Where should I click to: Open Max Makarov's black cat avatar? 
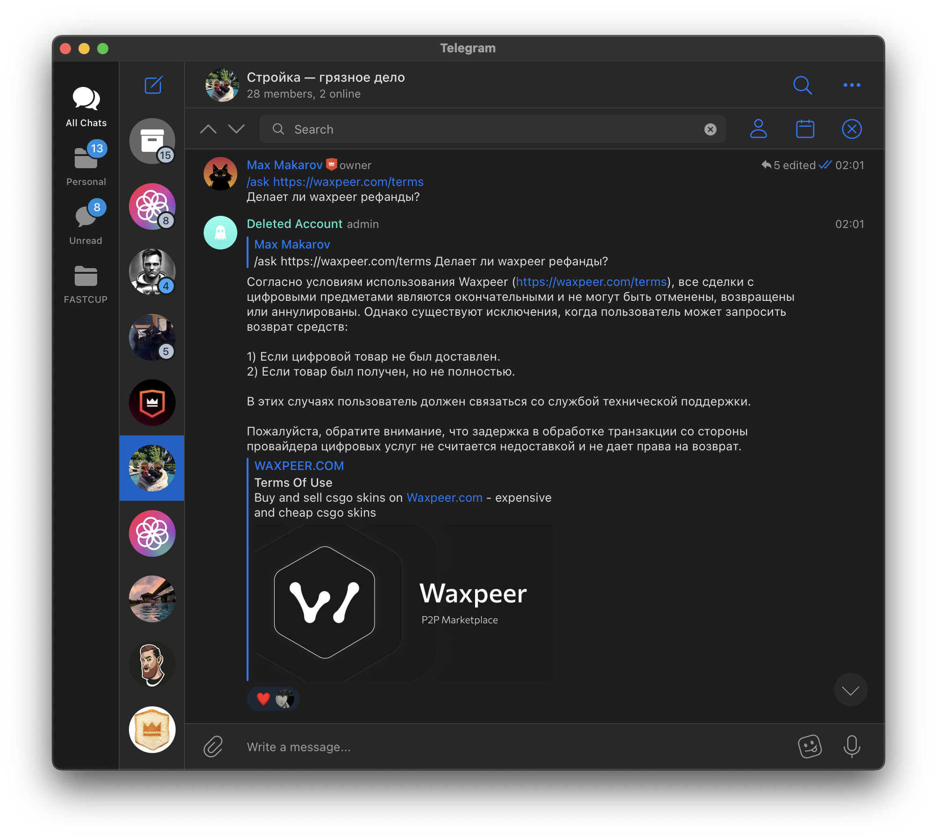pyautogui.click(x=220, y=174)
